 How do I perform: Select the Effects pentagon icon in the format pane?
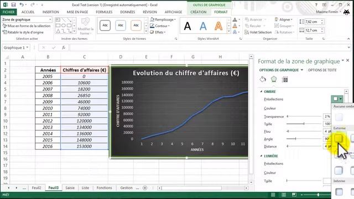[274, 79]
